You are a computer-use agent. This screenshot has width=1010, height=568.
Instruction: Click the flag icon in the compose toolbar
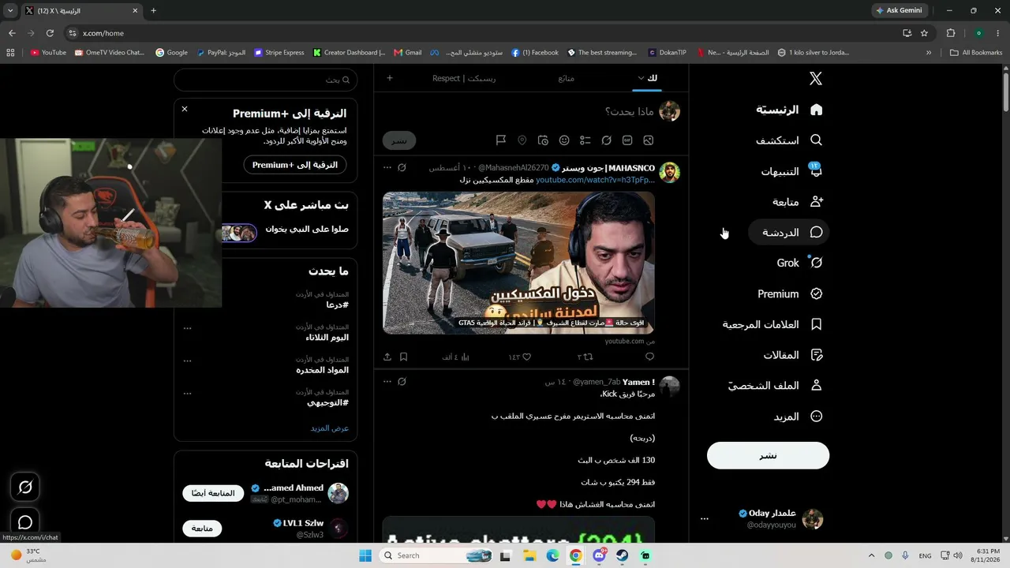(501, 140)
